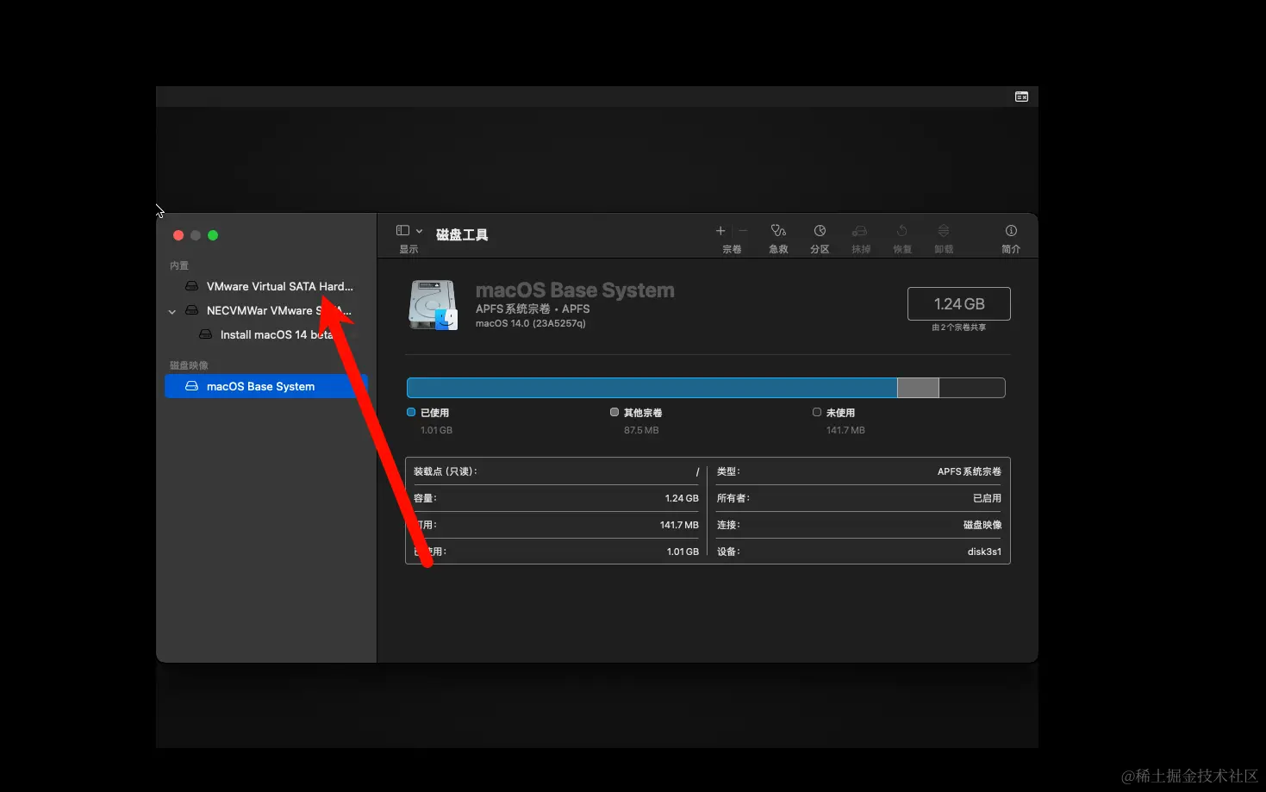Viewport: 1266px width, 792px height.
Task: Click the Erase (抹掉) toolbar icon
Action: (x=860, y=230)
